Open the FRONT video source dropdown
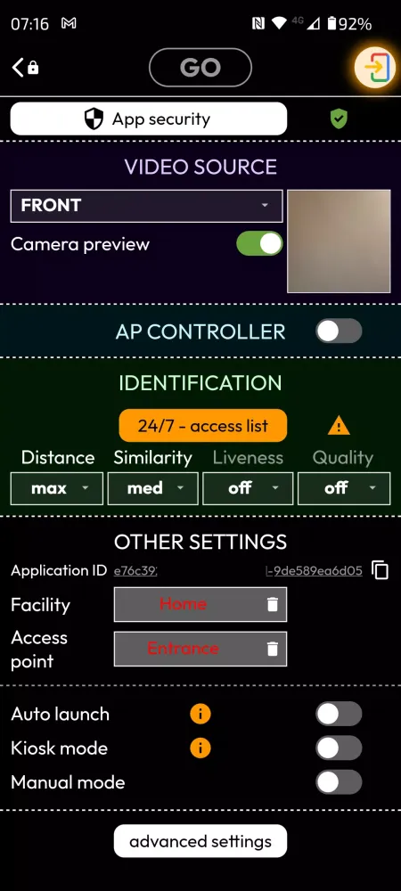This screenshot has height=891, width=401. [146, 206]
